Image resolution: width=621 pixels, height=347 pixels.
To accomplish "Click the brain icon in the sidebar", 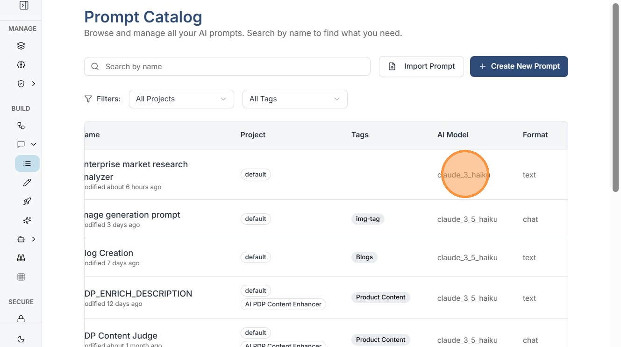I will [x=21, y=64].
